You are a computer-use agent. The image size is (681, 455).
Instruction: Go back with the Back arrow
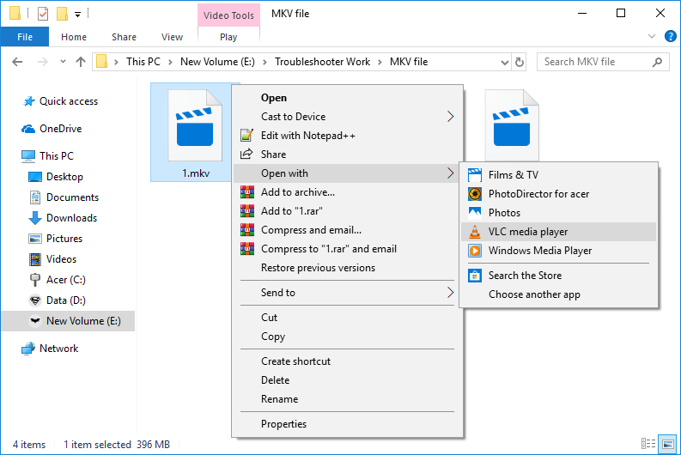[17, 62]
